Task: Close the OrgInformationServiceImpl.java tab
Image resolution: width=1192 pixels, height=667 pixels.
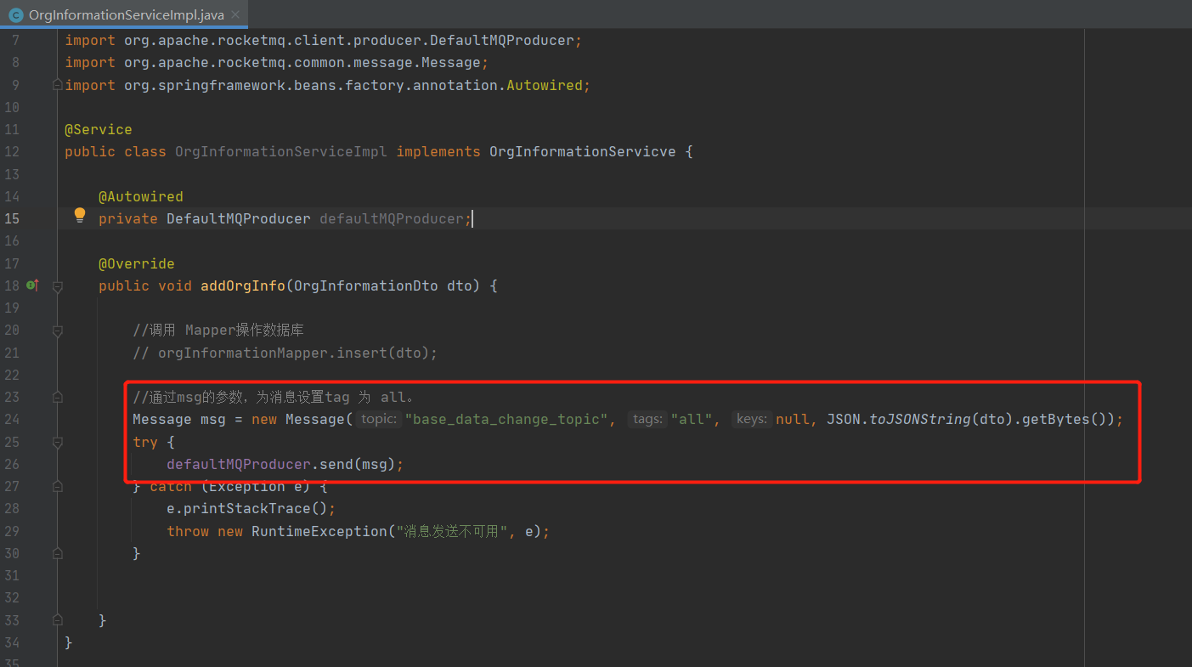Action: 235,14
